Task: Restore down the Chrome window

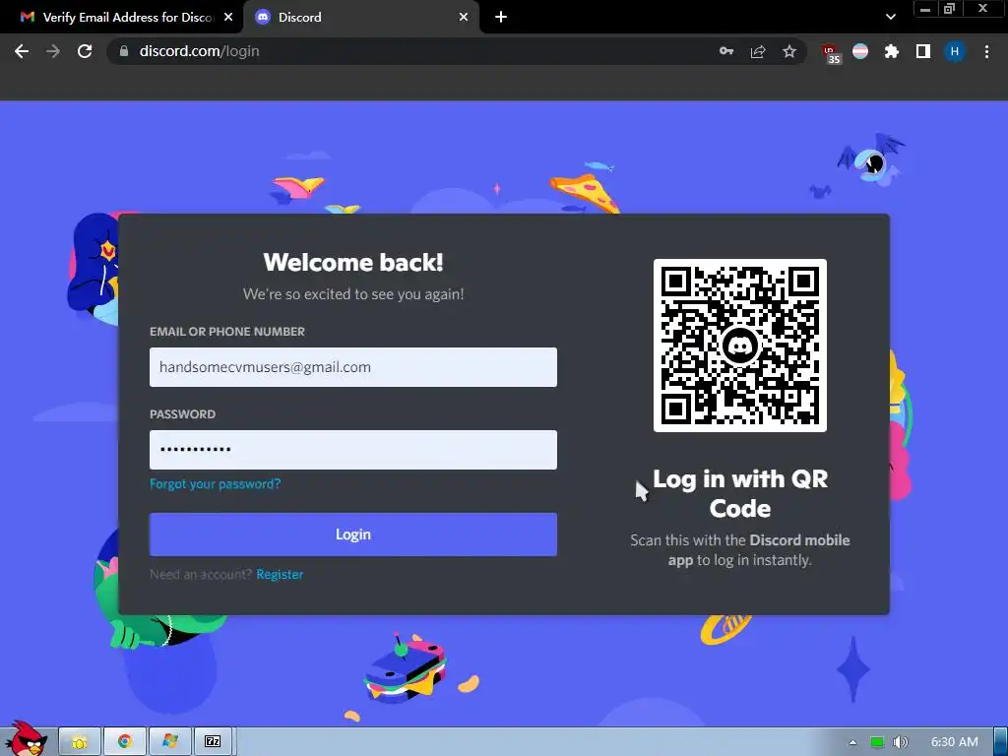Action: tap(949, 9)
